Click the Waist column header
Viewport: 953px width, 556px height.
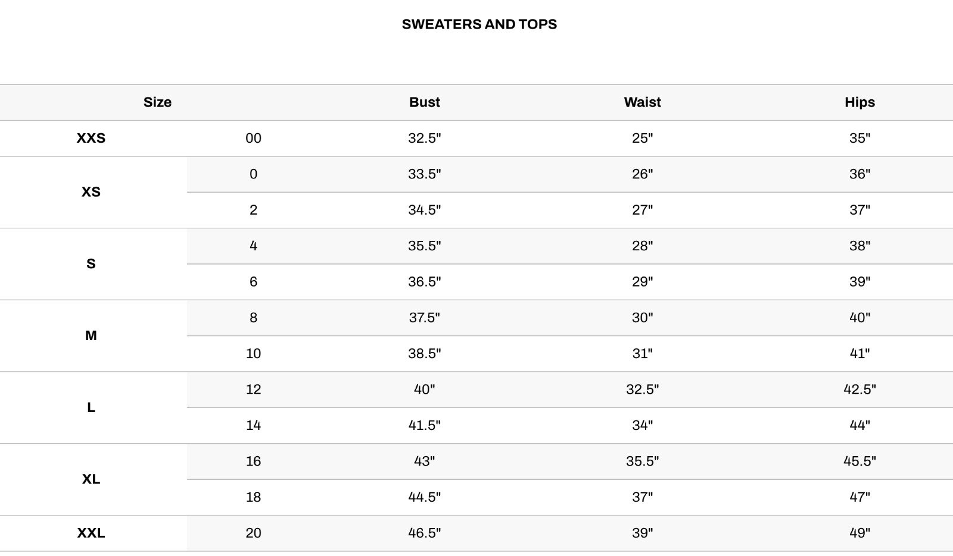pyautogui.click(x=642, y=102)
